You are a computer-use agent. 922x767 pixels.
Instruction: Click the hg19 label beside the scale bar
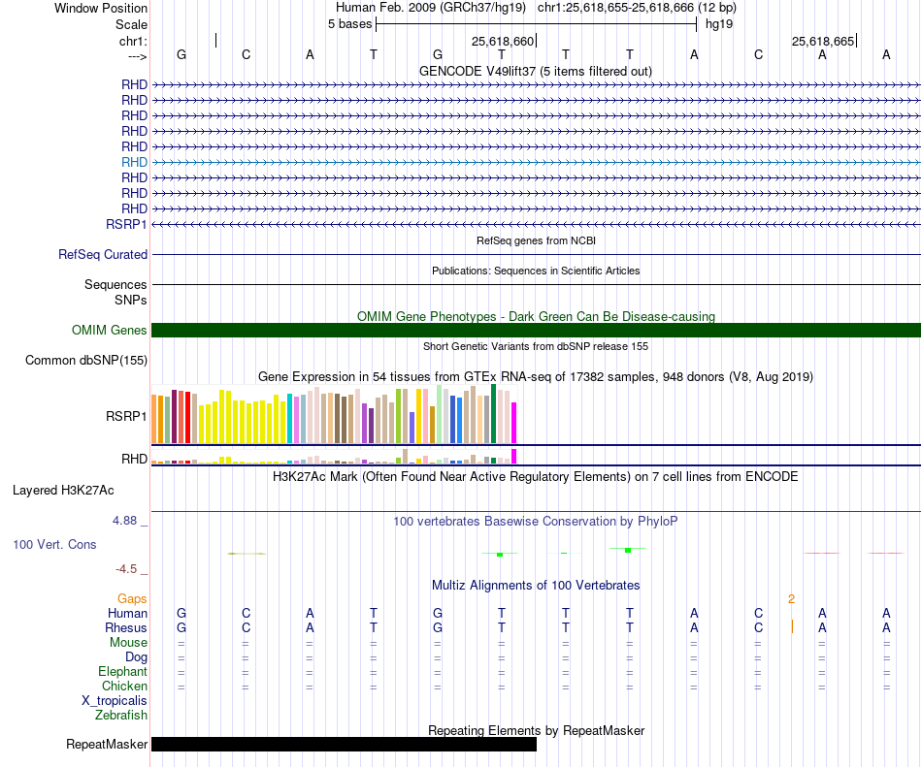click(x=719, y=24)
